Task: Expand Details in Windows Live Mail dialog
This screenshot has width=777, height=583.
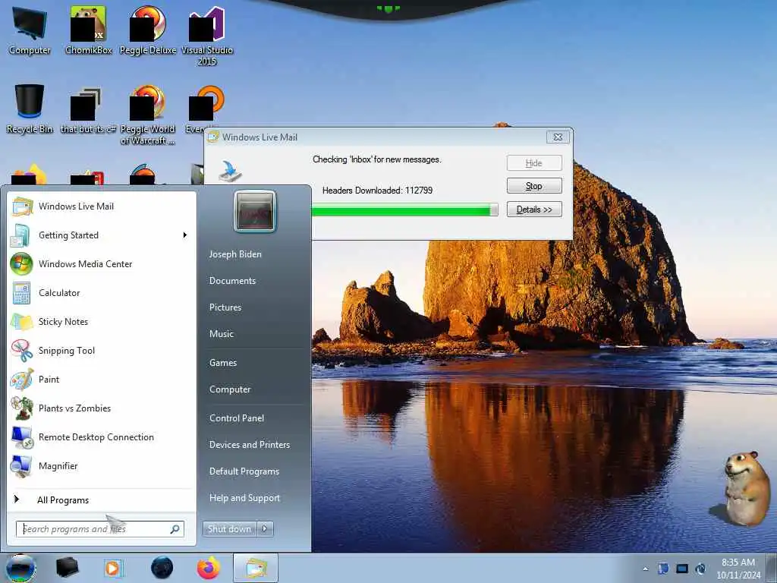Action: 534,210
